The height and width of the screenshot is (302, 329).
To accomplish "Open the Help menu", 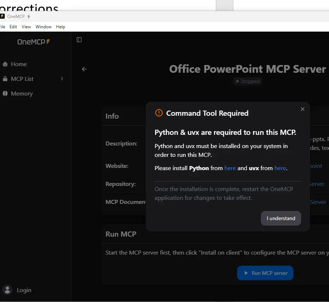I will pyautogui.click(x=60, y=27).
